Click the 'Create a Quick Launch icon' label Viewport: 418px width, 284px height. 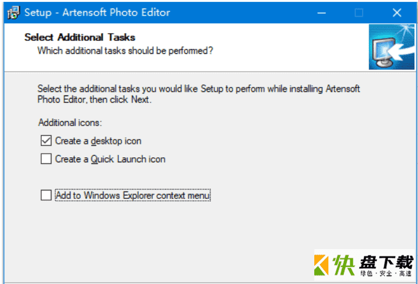click(x=110, y=159)
